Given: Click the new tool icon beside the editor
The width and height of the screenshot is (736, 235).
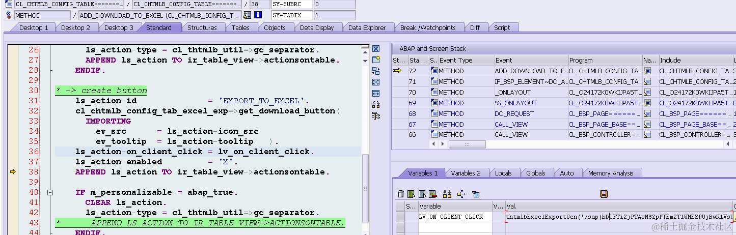Looking at the screenshot, I should 376,60.
